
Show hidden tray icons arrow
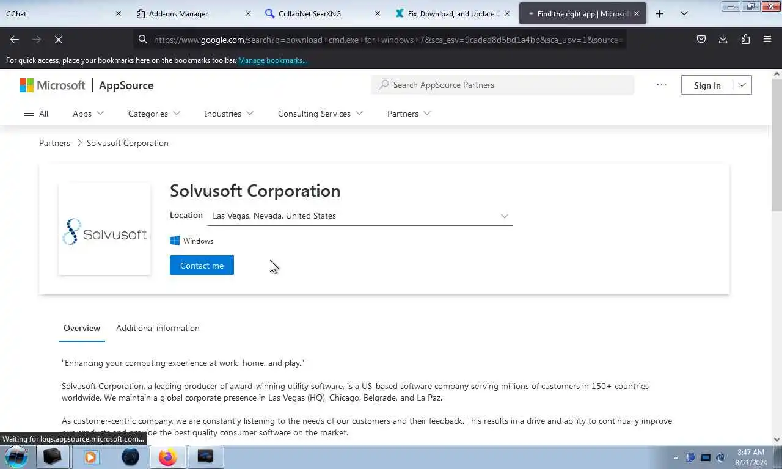[676, 457]
